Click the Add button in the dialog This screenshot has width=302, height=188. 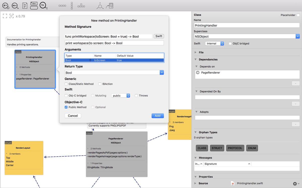coord(158,116)
